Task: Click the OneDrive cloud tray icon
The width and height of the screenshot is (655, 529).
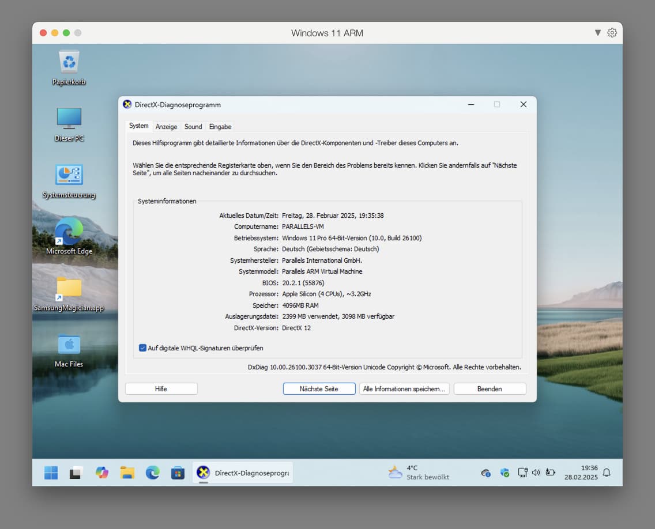Action: point(486,473)
